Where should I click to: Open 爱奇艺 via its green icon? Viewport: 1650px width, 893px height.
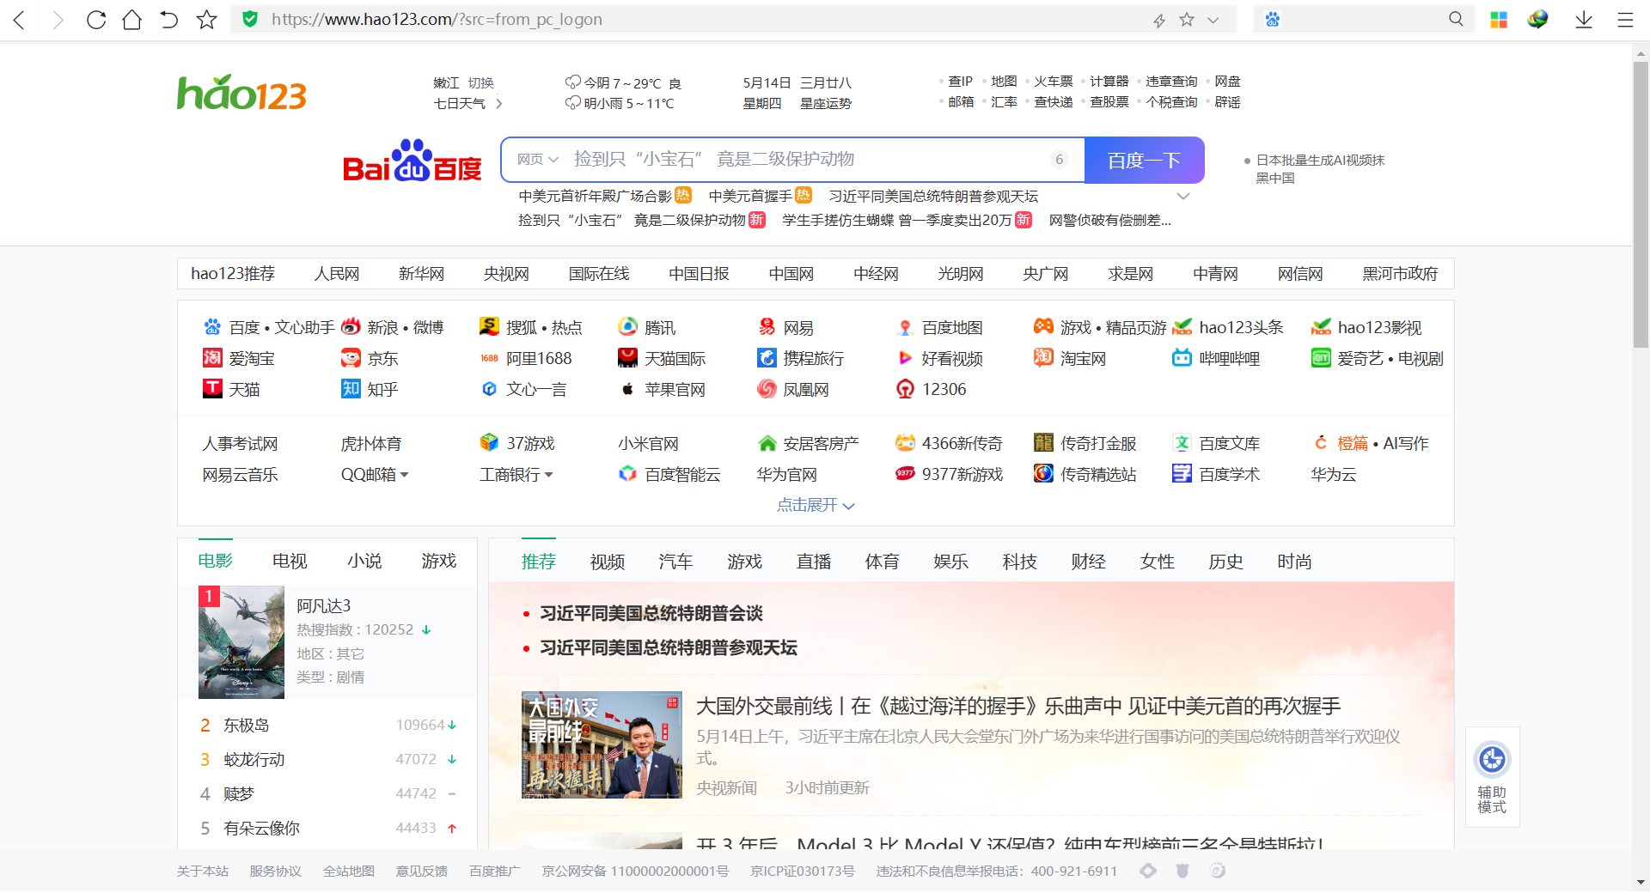click(x=1321, y=358)
